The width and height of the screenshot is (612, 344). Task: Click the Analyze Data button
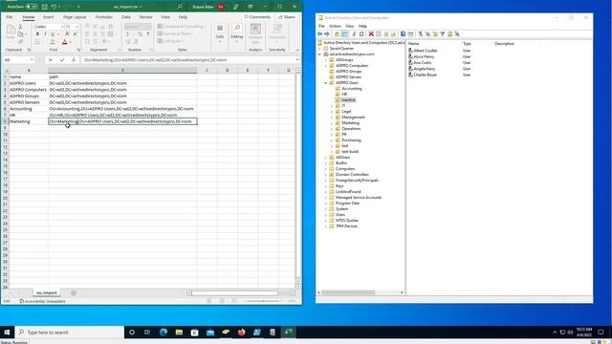coord(255,34)
